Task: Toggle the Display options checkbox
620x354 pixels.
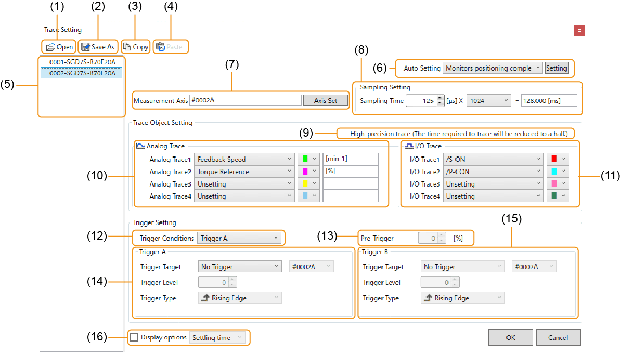Action: coord(134,337)
